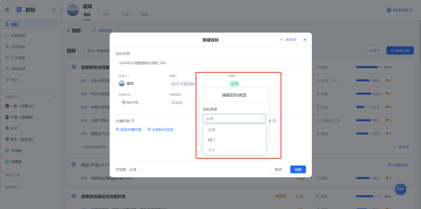Choose 个人 from type list
421x209 pixels.
234,150
